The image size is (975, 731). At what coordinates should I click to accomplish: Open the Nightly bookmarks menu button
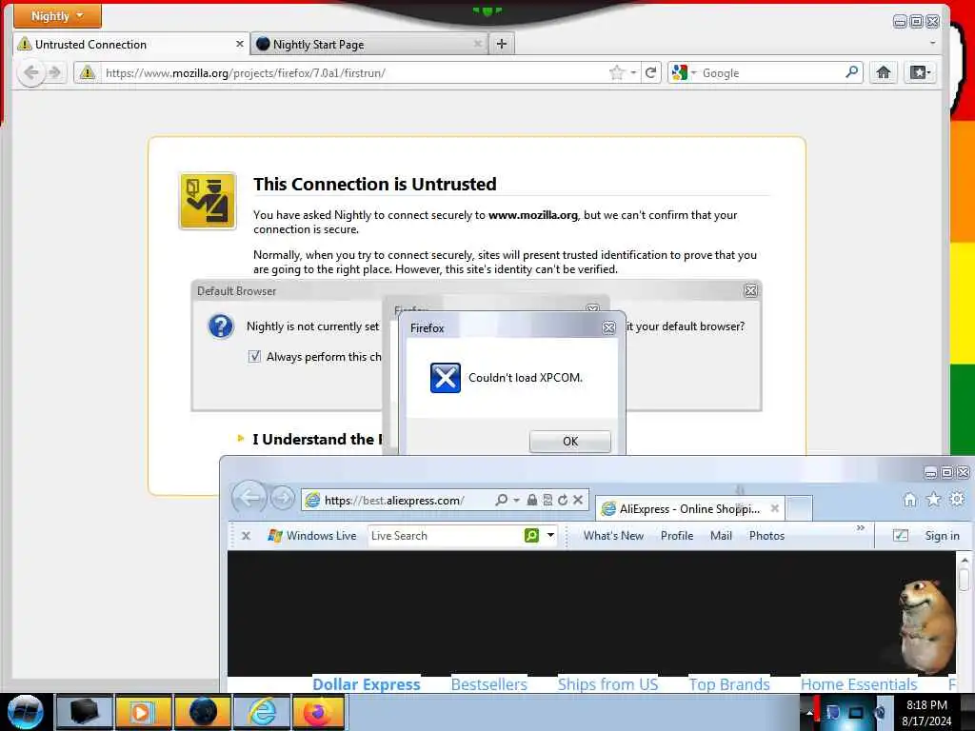[921, 72]
